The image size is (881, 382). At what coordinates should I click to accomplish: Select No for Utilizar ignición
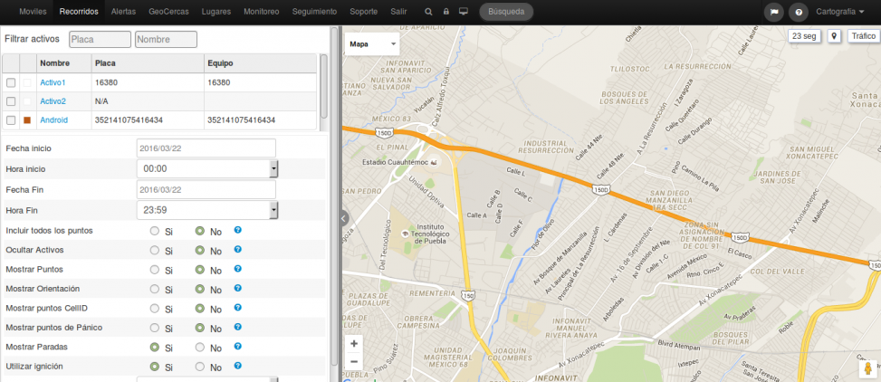199,367
